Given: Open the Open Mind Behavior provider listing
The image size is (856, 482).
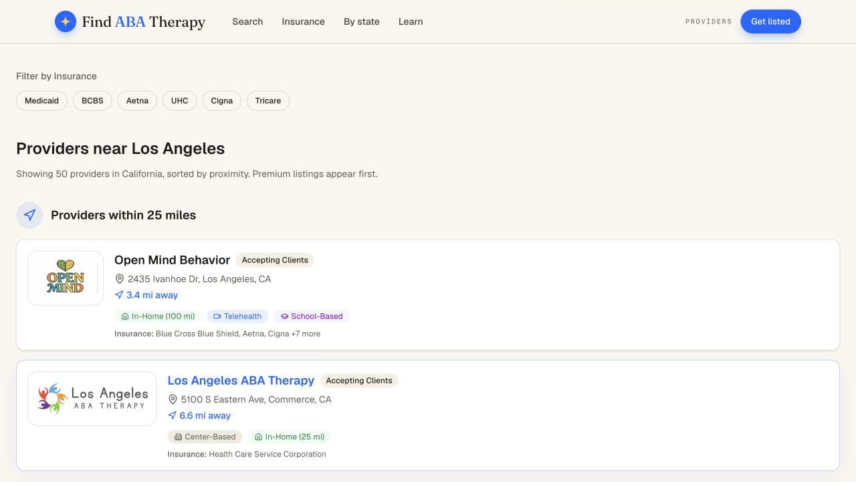Looking at the screenshot, I should 172,260.
